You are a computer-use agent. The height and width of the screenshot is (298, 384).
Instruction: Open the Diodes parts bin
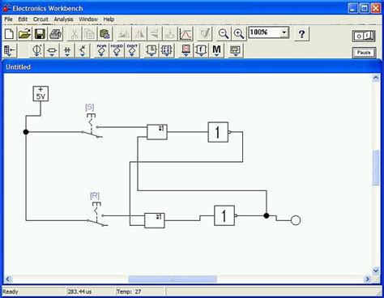67,50
